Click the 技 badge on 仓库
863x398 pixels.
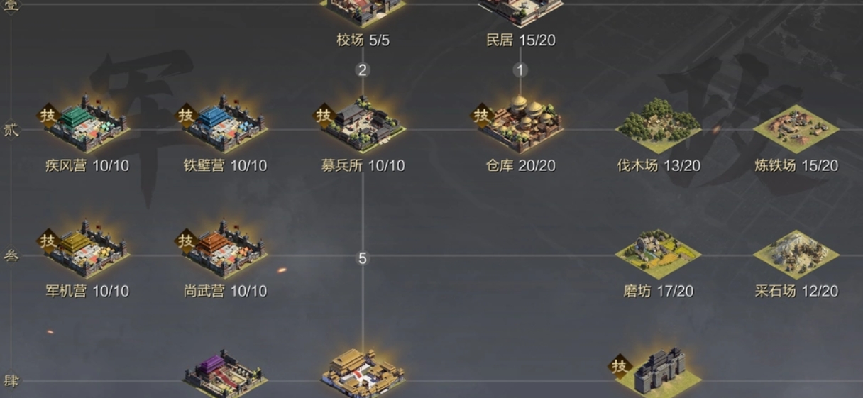click(x=481, y=115)
